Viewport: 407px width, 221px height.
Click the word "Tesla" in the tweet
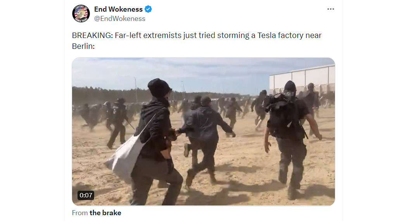pyautogui.click(x=267, y=35)
